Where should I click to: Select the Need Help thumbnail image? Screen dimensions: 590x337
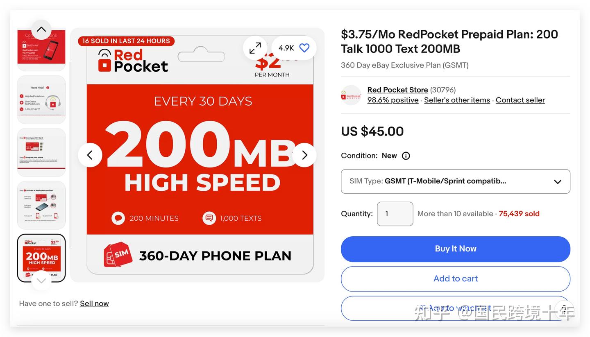tap(41, 100)
